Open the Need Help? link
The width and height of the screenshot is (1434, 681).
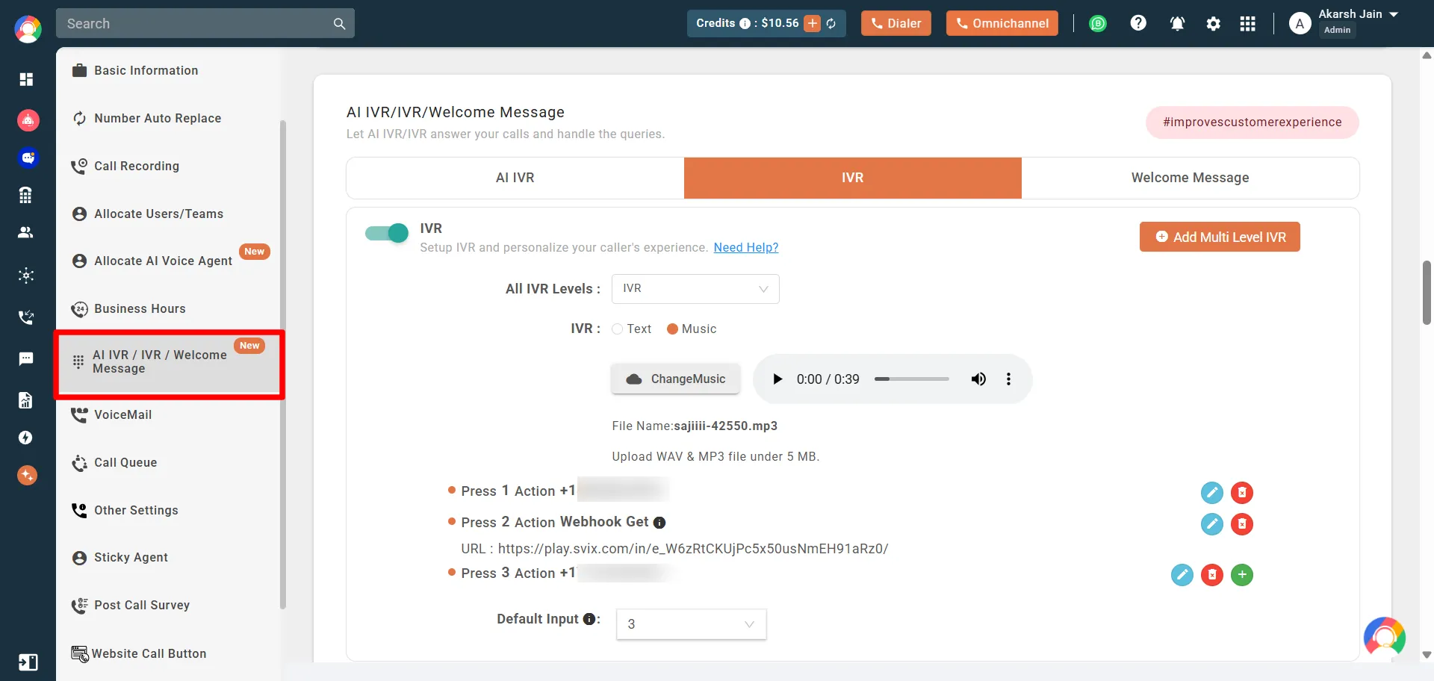tap(745, 248)
